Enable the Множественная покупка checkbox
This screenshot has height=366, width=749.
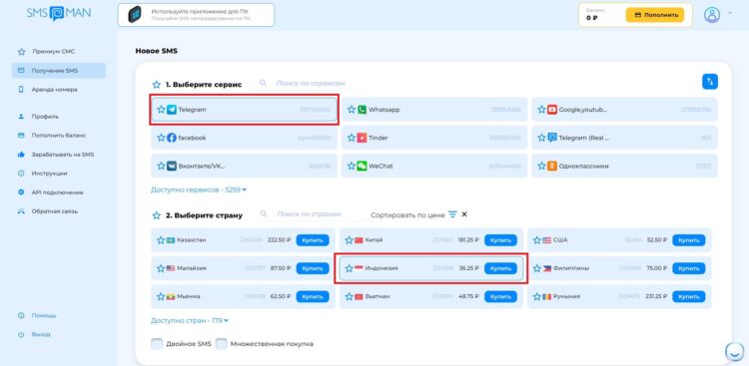point(221,344)
